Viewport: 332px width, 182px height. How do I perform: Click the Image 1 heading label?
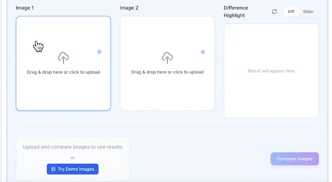(24, 8)
